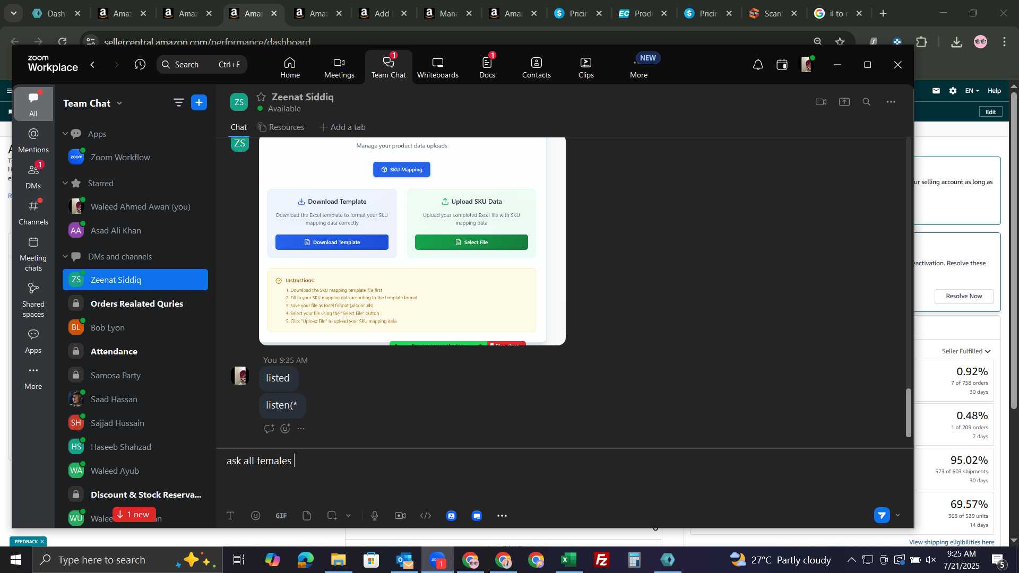Open GIF picker
The width and height of the screenshot is (1019, 573).
281,516
